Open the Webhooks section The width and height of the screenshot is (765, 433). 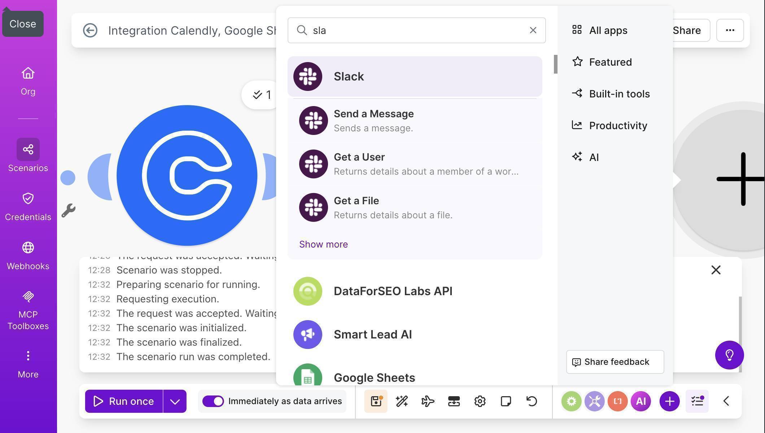point(28,254)
